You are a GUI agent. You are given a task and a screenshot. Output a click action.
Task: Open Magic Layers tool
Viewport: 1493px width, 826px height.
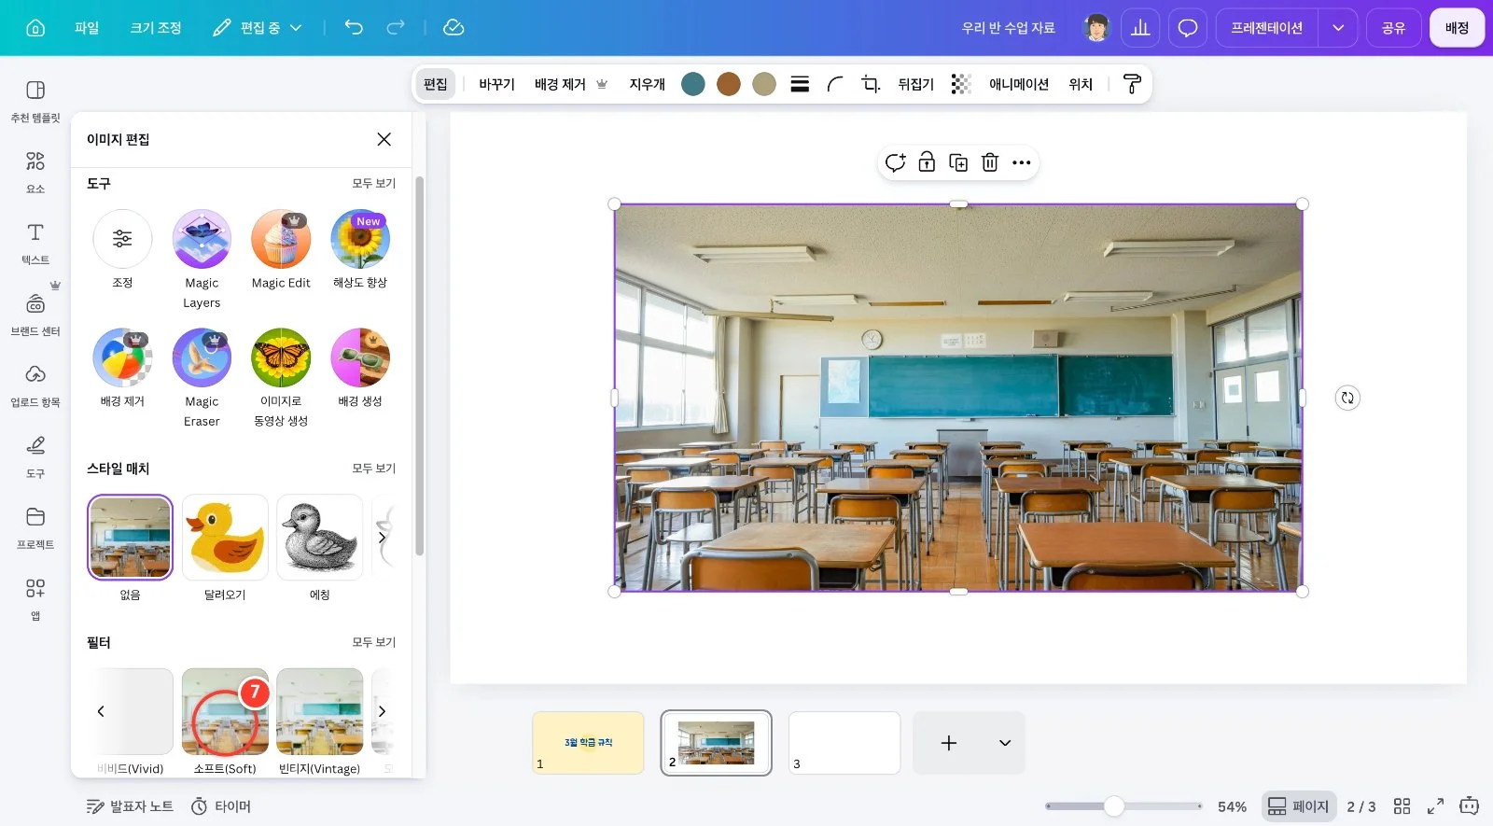coord(202,260)
